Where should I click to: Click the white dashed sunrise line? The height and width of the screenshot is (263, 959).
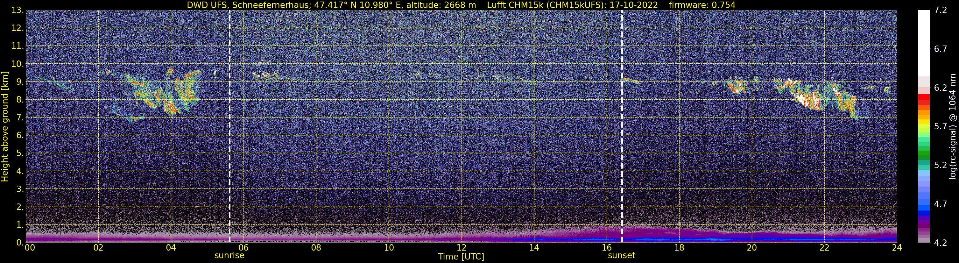click(x=229, y=127)
